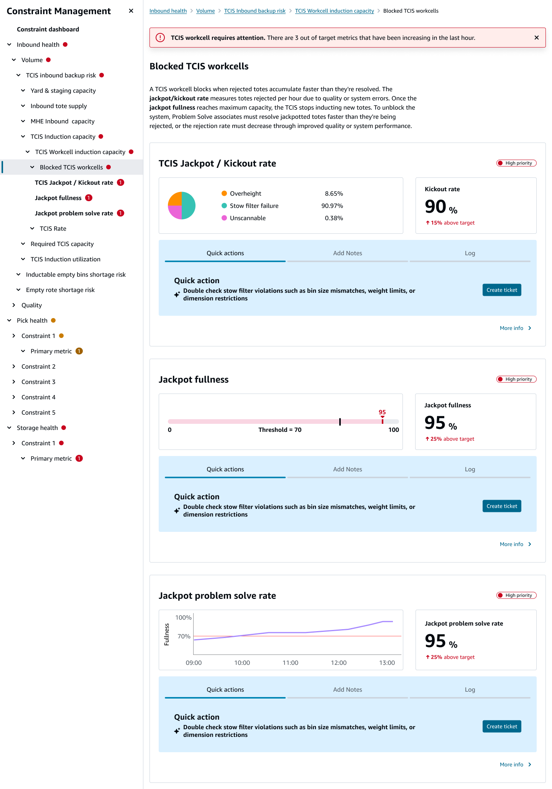Screen dimensions: 552x789
Task: Click the sparkle icon in problem solve rate quick action
Action: tap(177, 731)
